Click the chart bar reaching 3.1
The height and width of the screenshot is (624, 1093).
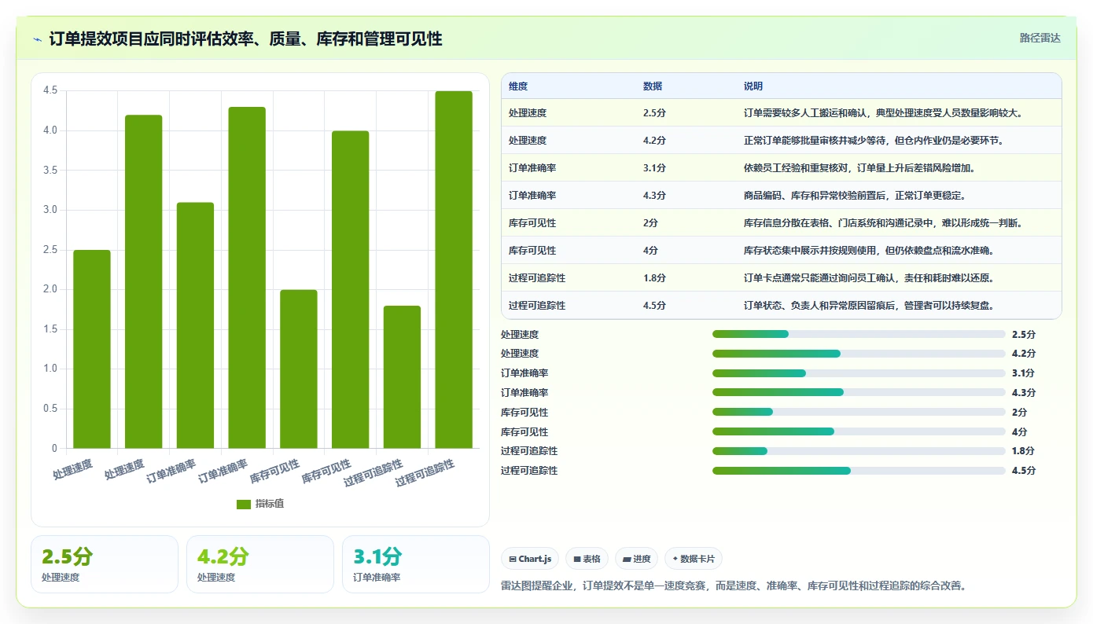(x=195, y=325)
